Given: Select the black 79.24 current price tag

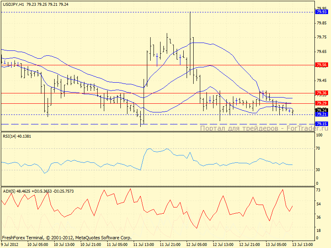Looking at the screenshot, I should pyautogui.click(x=321, y=110).
